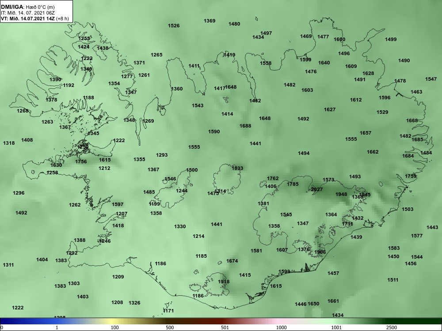Click the legend label 500
The image size is (442, 331).
tap(170, 327)
